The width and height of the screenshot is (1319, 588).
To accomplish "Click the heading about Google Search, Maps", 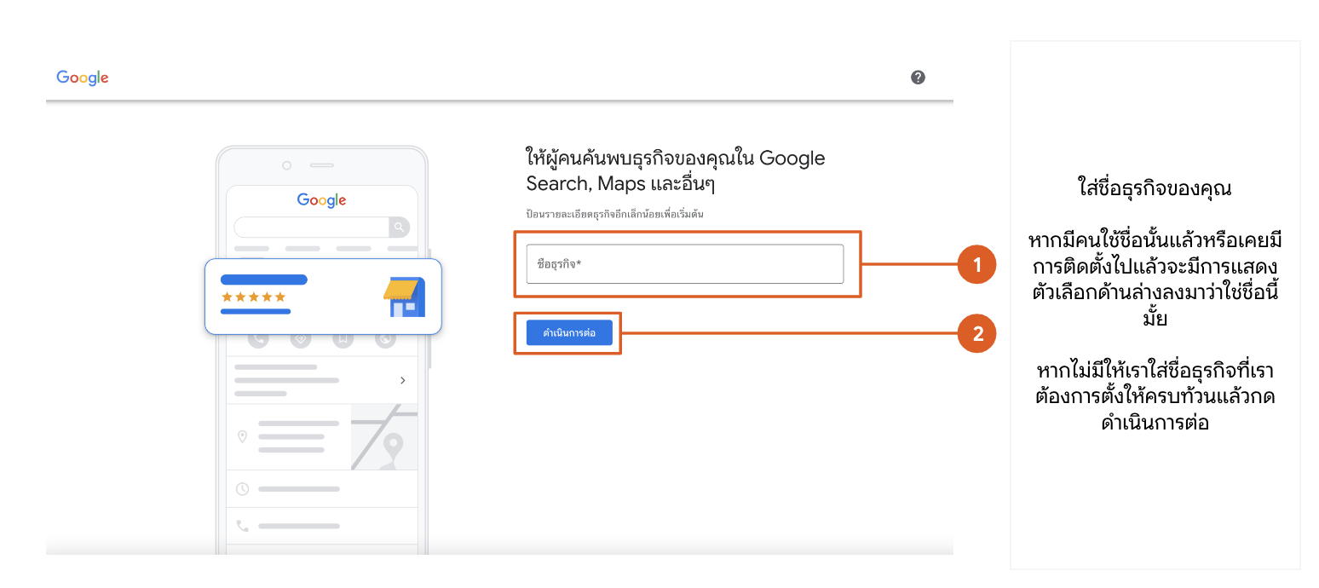I will [x=676, y=170].
